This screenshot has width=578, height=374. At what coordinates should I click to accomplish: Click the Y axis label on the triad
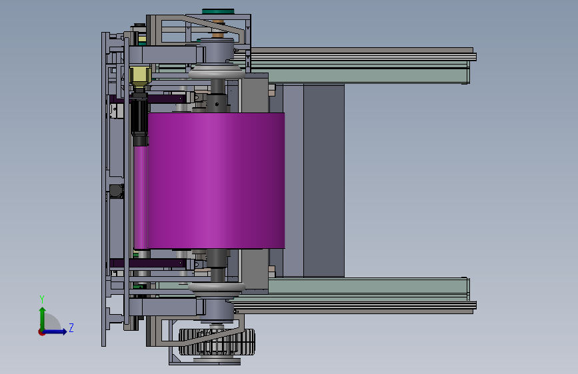(x=42, y=299)
